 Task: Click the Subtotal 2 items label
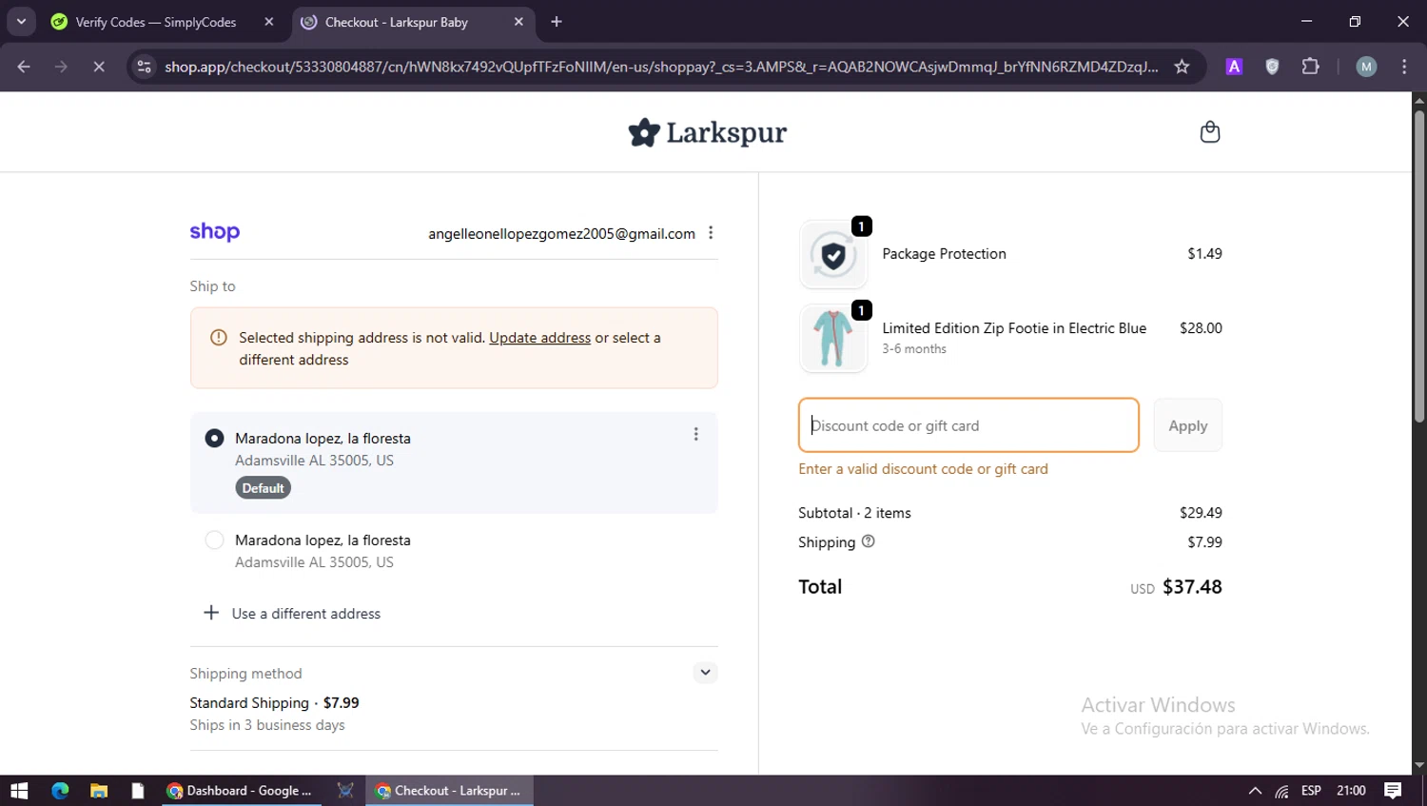click(854, 513)
